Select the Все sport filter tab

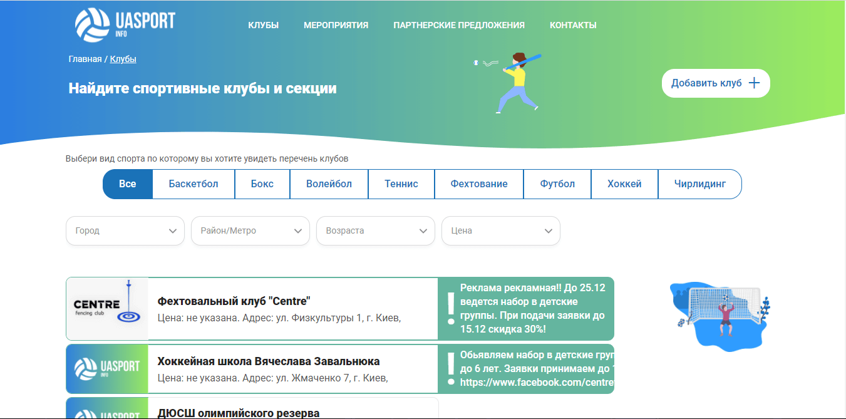(x=128, y=184)
